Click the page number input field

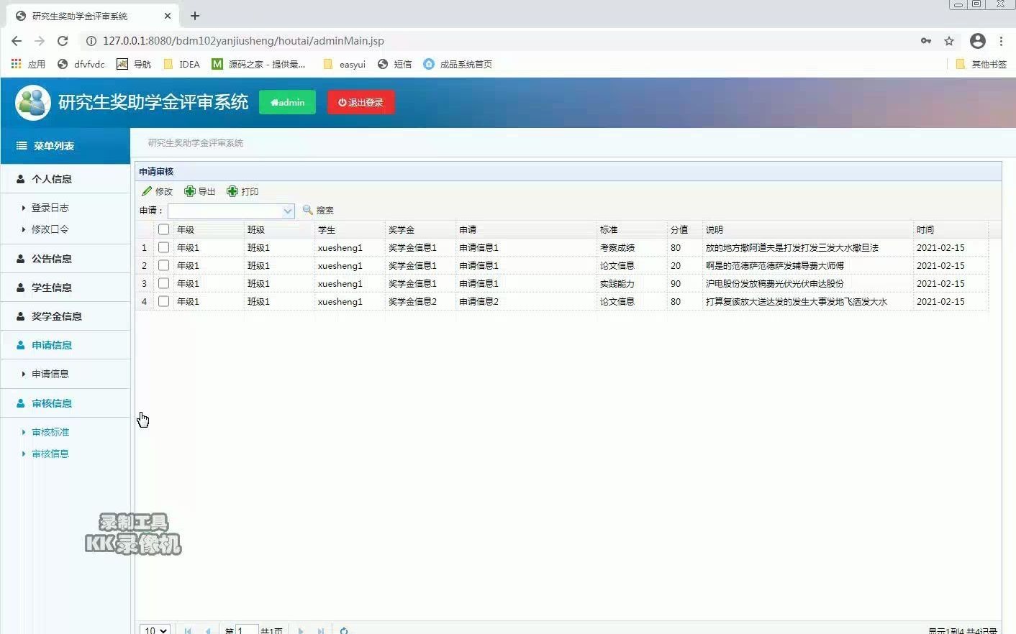(x=247, y=630)
